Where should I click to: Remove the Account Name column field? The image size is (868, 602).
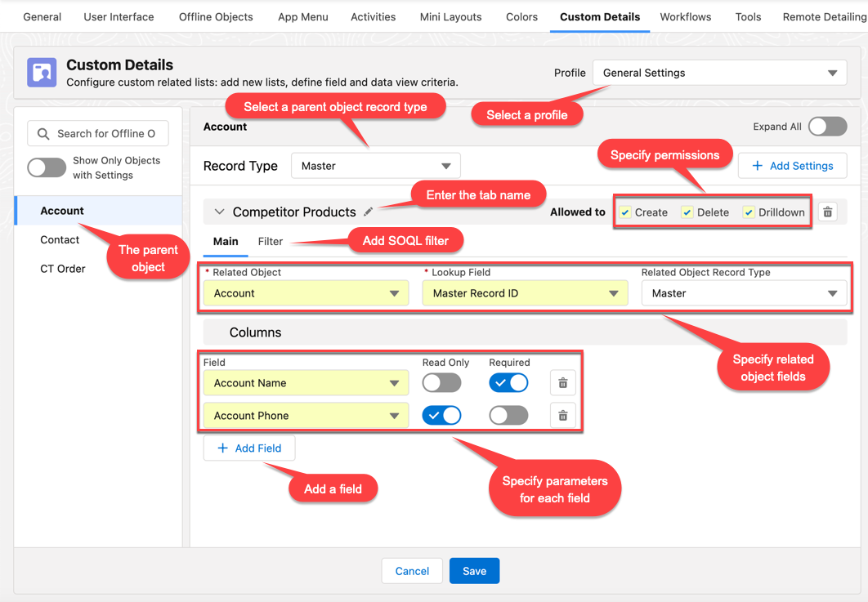(x=562, y=382)
